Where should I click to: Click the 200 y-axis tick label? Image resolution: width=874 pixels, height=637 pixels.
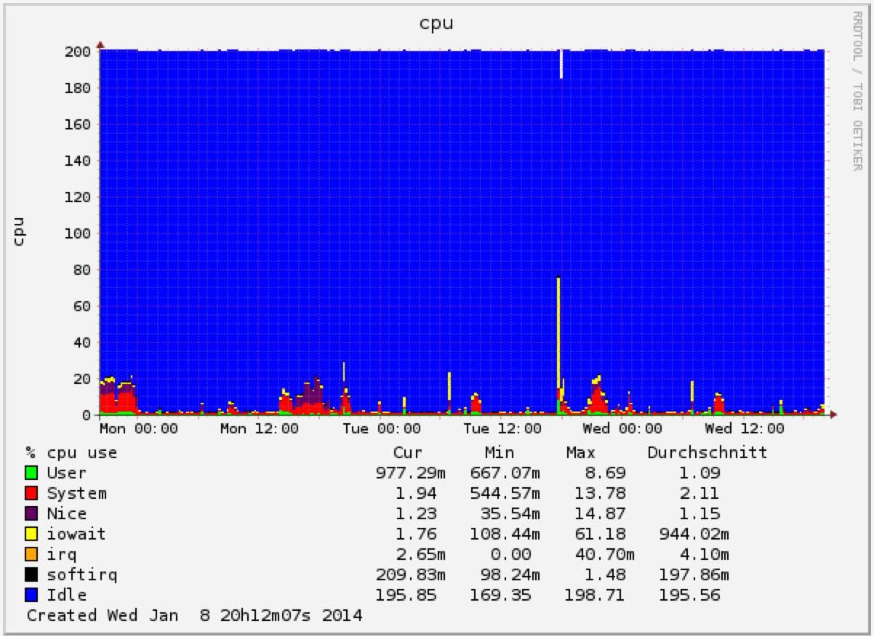77,52
